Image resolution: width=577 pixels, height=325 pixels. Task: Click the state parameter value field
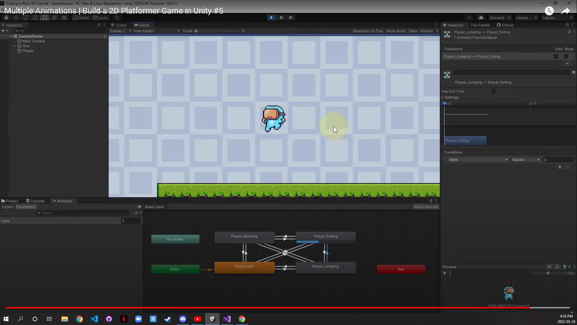131,221
